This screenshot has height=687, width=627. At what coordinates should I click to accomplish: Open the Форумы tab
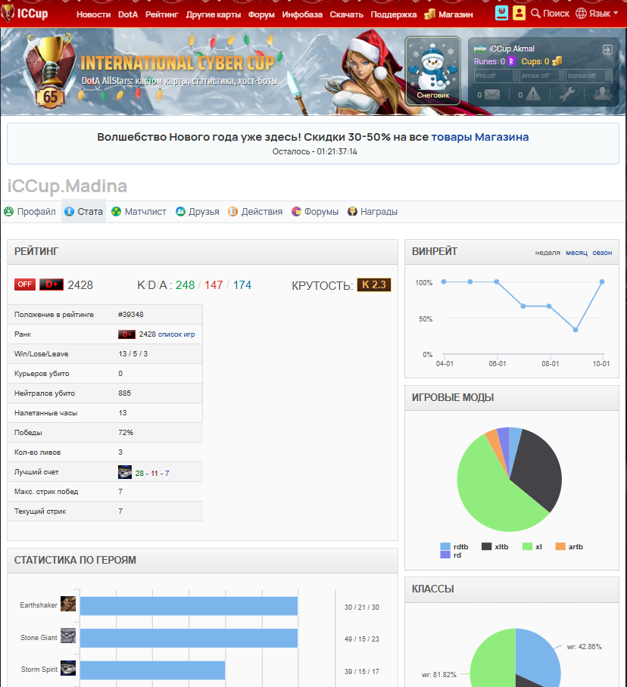click(x=315, y=212)
